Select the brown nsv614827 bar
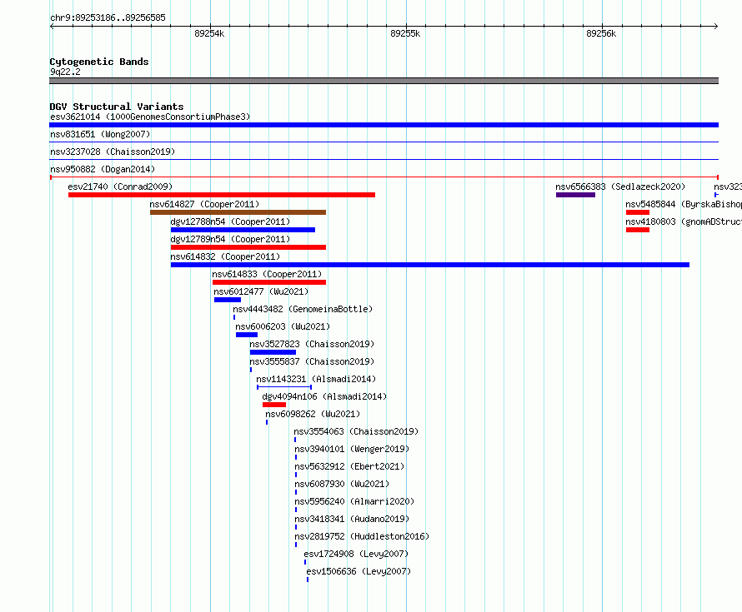 point(238,212)
